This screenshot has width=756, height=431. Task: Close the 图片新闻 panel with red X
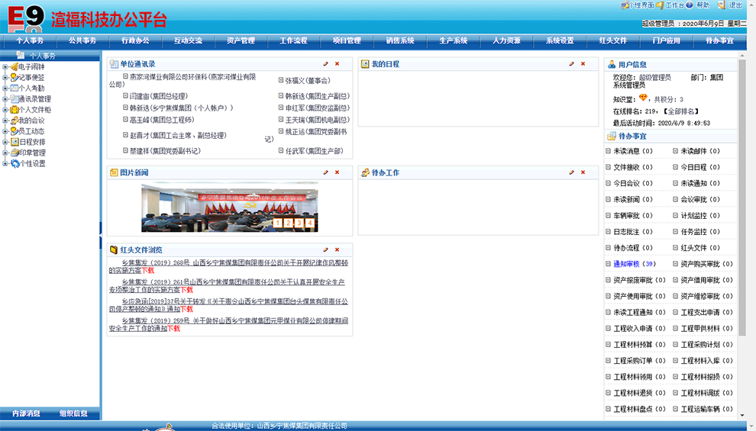tap(337, 172)
